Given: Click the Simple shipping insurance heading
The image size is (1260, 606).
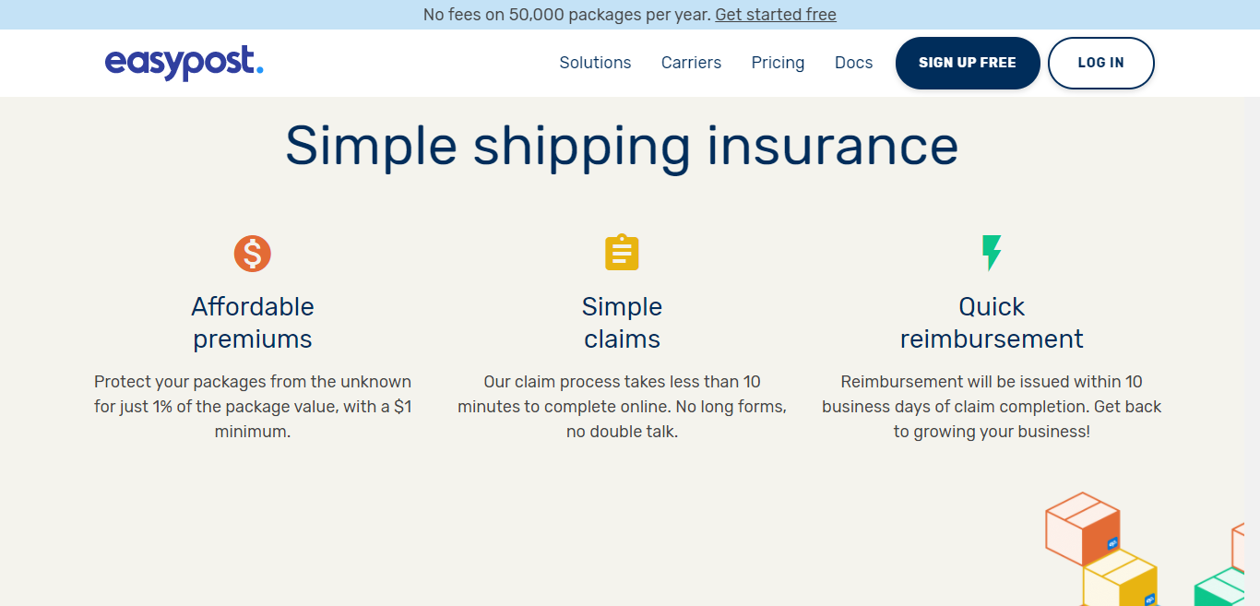Looking at the screenshot, I should (x=622, y=146).
